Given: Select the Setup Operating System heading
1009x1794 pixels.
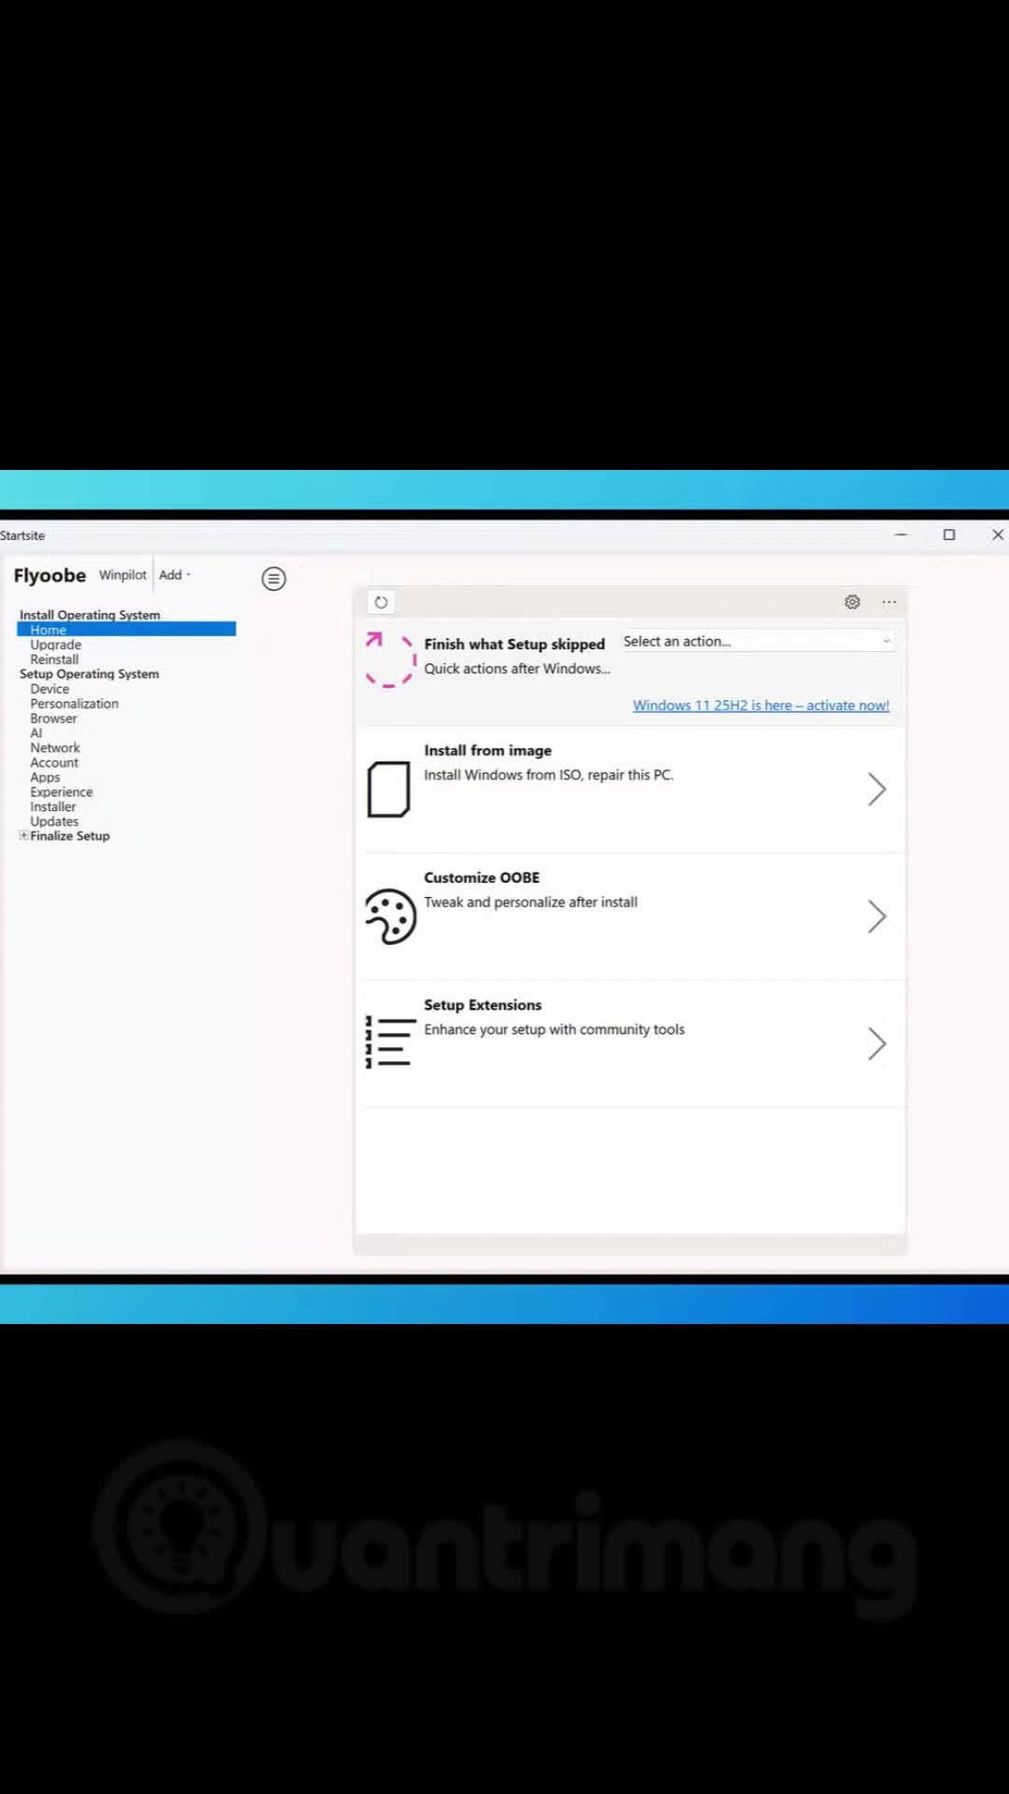Looking at the screenshot, I should pyautogui.click(x=89, y=674).
